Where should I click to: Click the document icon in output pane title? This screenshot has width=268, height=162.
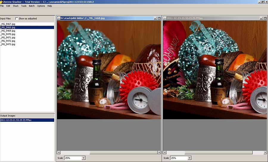coord(165,18)
